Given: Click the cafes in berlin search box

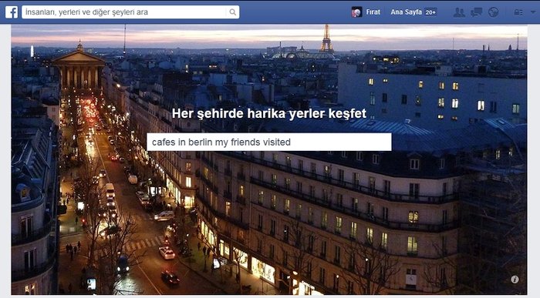Looking at the screenshot, I should click(269, 142).
